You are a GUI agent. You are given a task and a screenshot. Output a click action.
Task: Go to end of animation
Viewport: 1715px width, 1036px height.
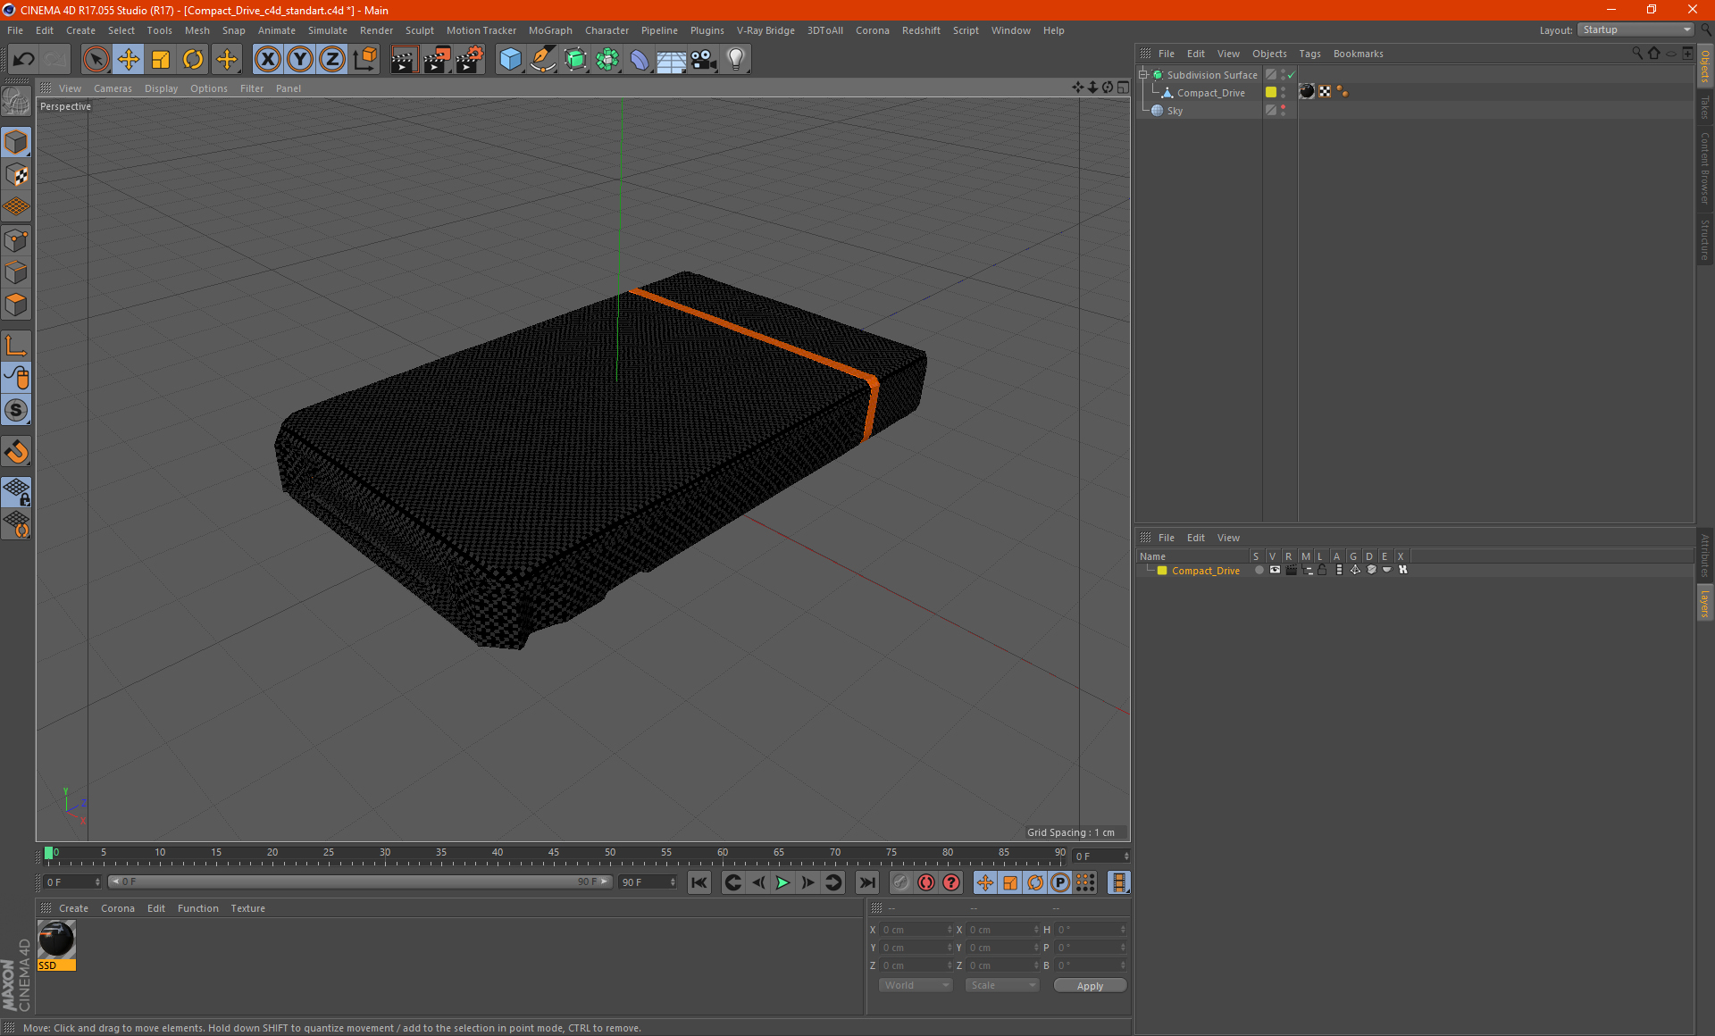866,882
